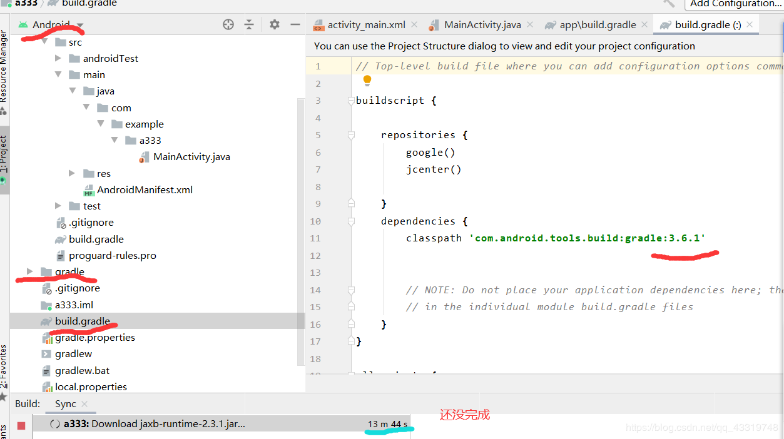
Task: Click the Add Configuration button
Action: (735, 4)
